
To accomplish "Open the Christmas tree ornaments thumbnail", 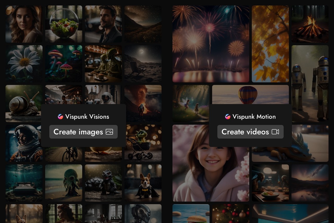I will coord(231,214).
